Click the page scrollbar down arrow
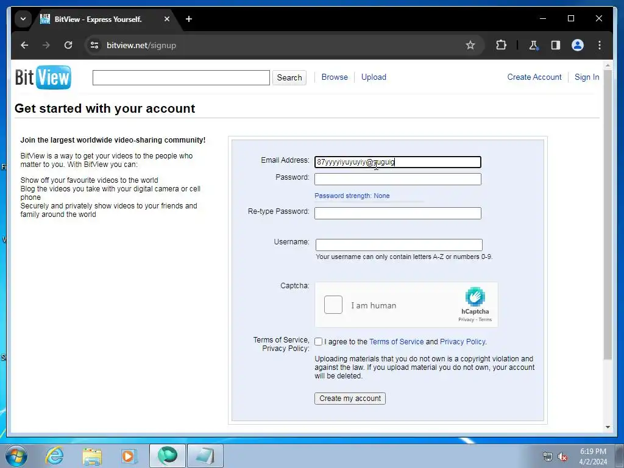The height and width of the screenshot is (468, 624). point(608,427)
